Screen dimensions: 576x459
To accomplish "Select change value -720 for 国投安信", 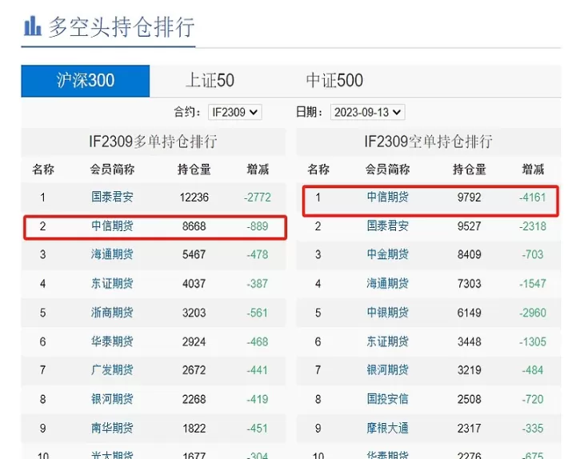I will pos(533,399).
